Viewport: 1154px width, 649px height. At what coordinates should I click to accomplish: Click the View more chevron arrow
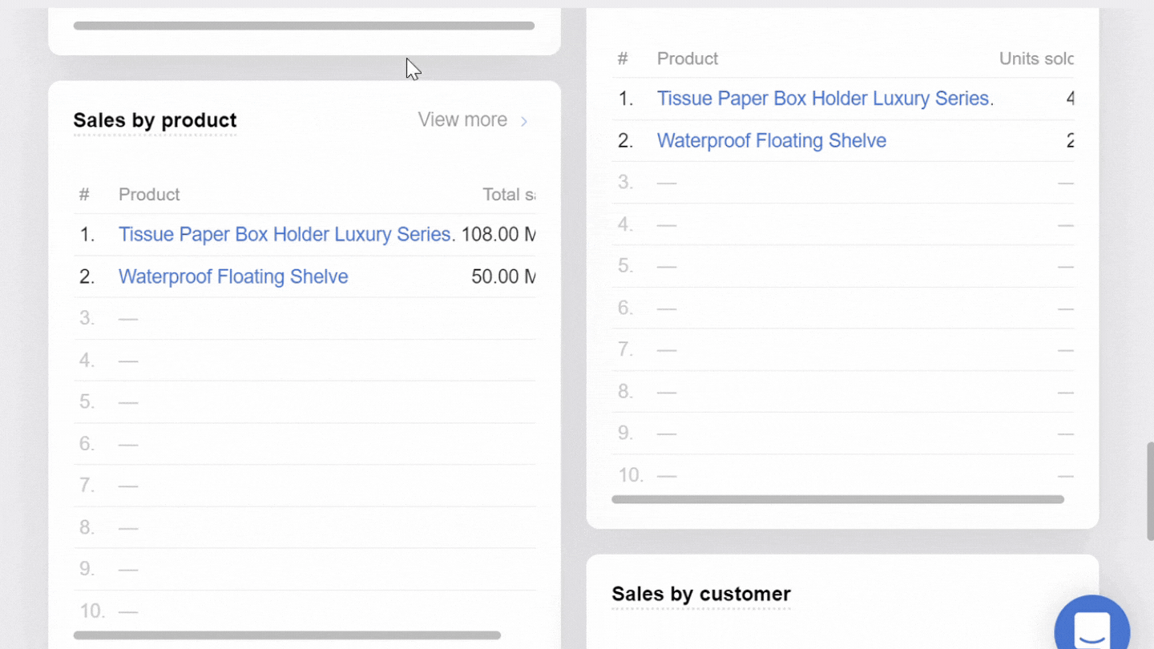[524, 121]
